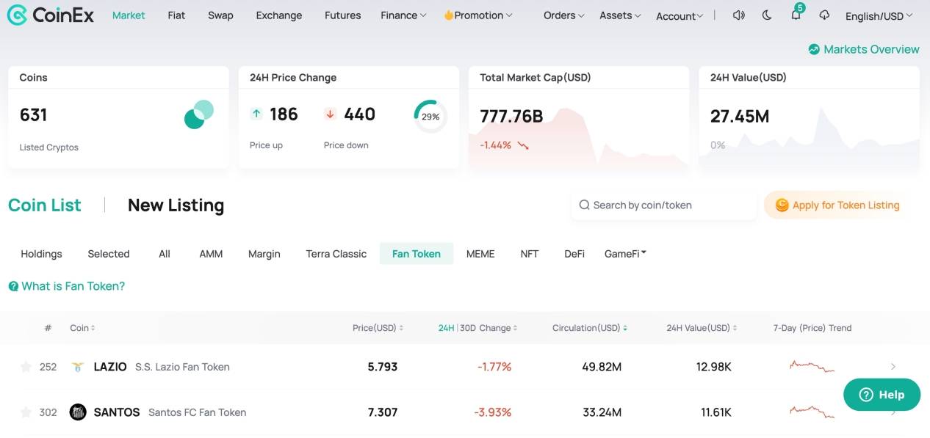Select AMM filter tab
Viewport: 930px width, 438px height.
click(x=211, y=254)
